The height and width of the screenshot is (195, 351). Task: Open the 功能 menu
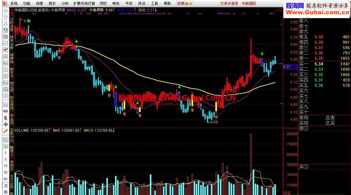pyautogui.click(x=27, y=3)
